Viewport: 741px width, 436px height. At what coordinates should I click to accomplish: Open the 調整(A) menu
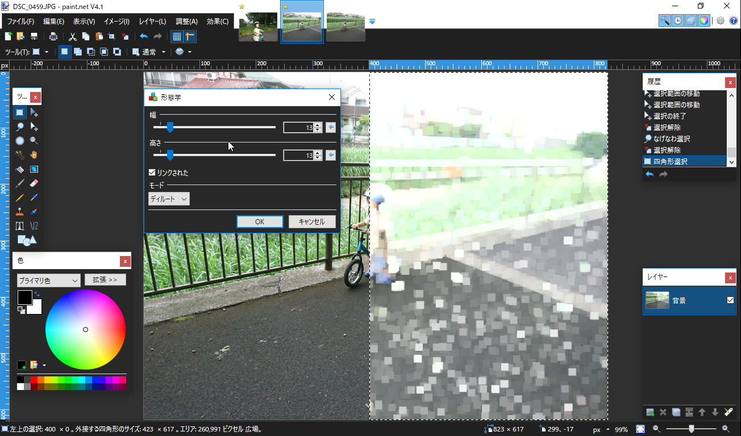tap(186, 22)
